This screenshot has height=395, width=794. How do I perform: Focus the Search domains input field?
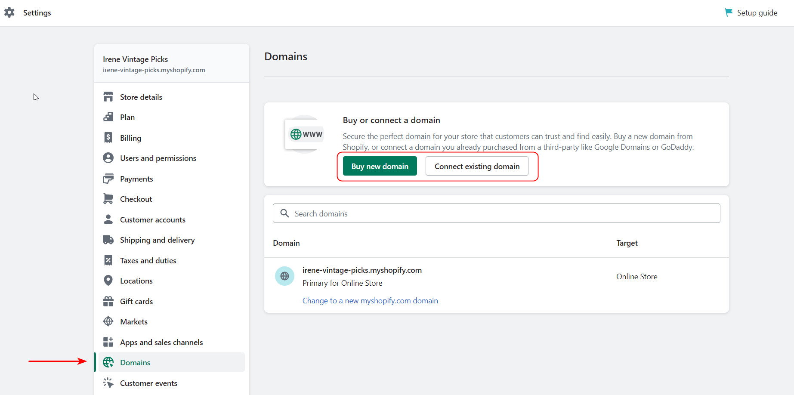[x=497, y=213]
